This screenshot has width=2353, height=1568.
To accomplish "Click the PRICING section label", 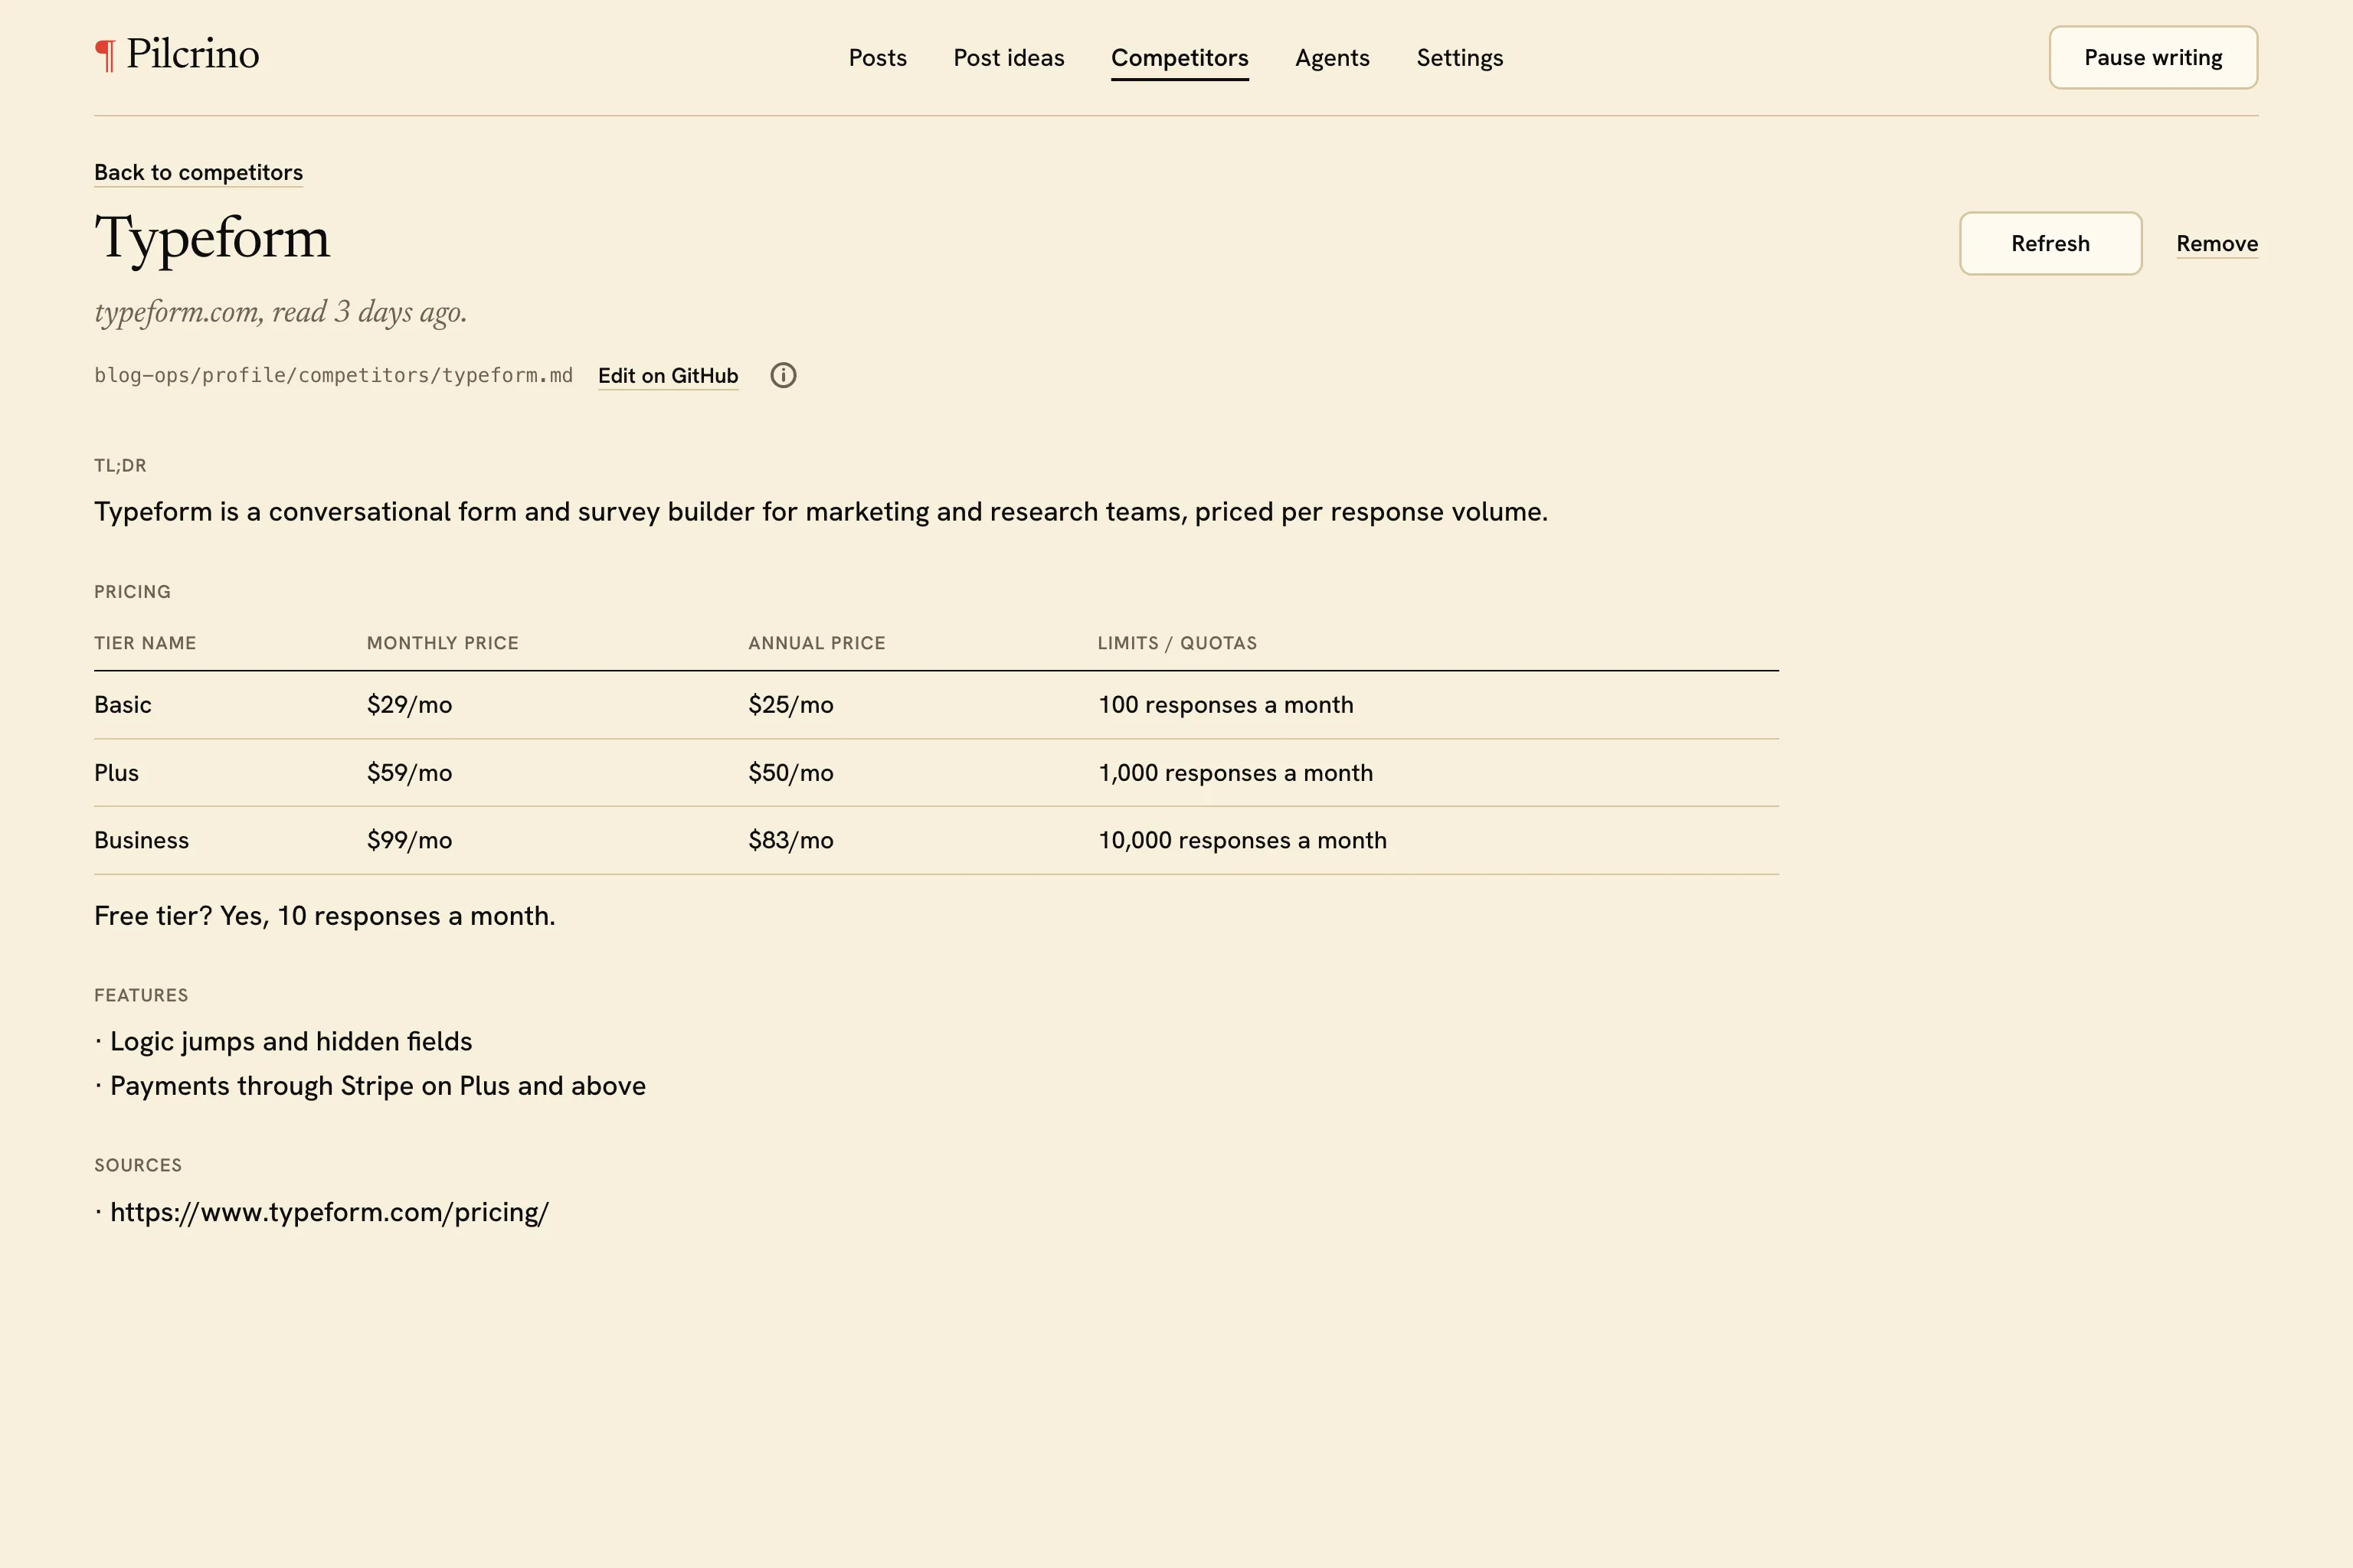I will click(132, 592).
